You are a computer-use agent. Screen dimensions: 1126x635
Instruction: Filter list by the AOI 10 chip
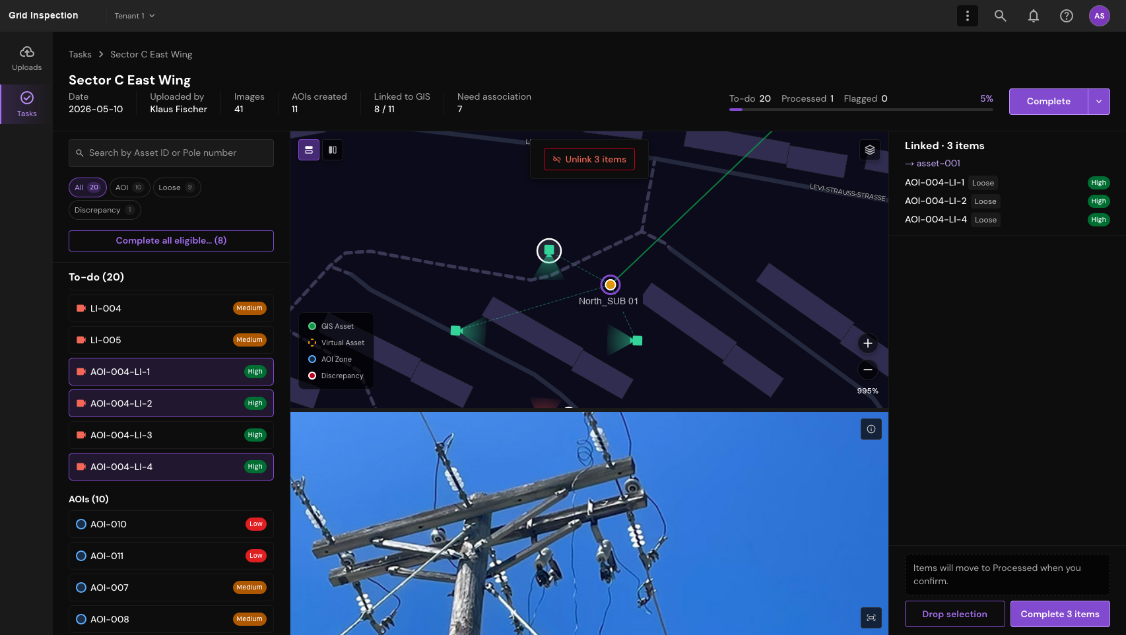click(130, 187)
